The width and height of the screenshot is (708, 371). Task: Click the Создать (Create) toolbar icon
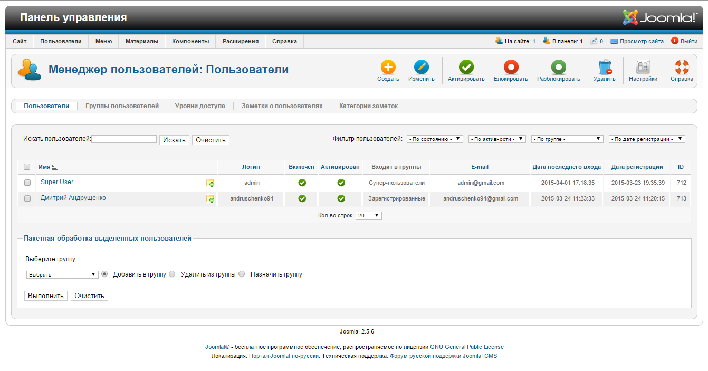[388, 68]
